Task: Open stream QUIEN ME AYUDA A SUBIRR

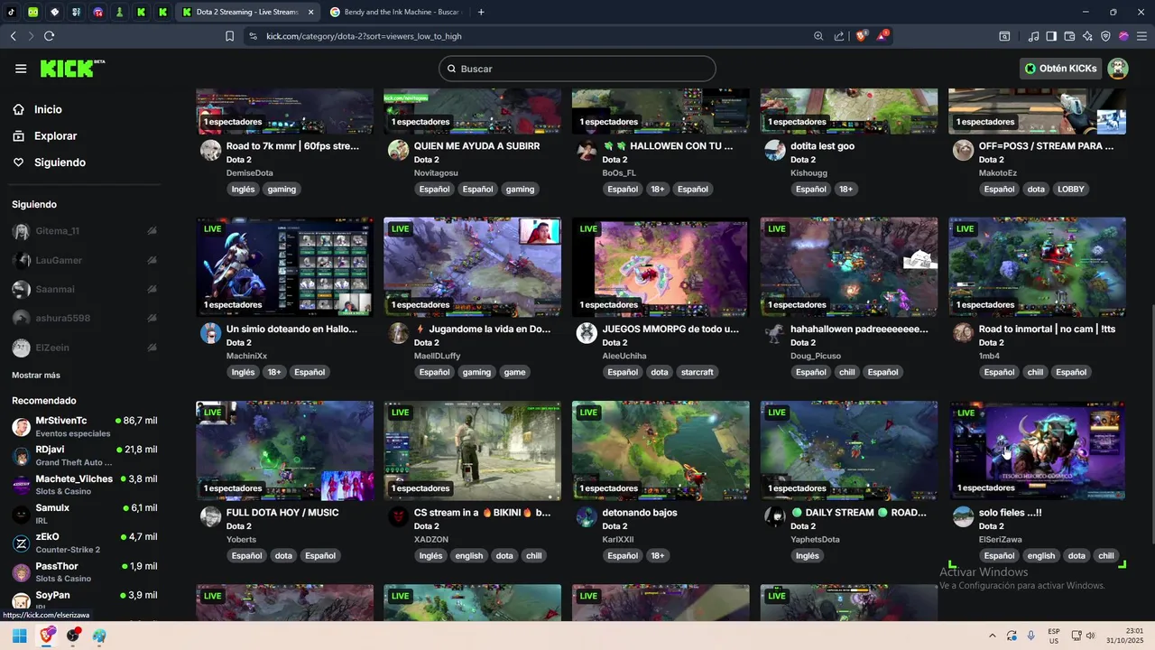Action: (476, 145)
